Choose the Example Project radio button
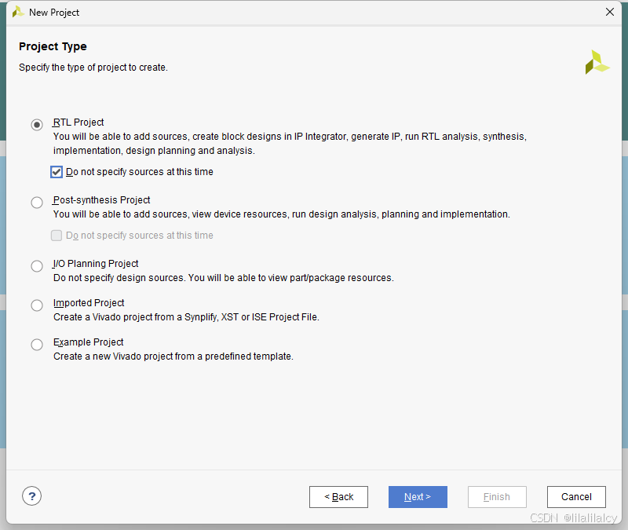628x530 pixels. tap(37, 345)
